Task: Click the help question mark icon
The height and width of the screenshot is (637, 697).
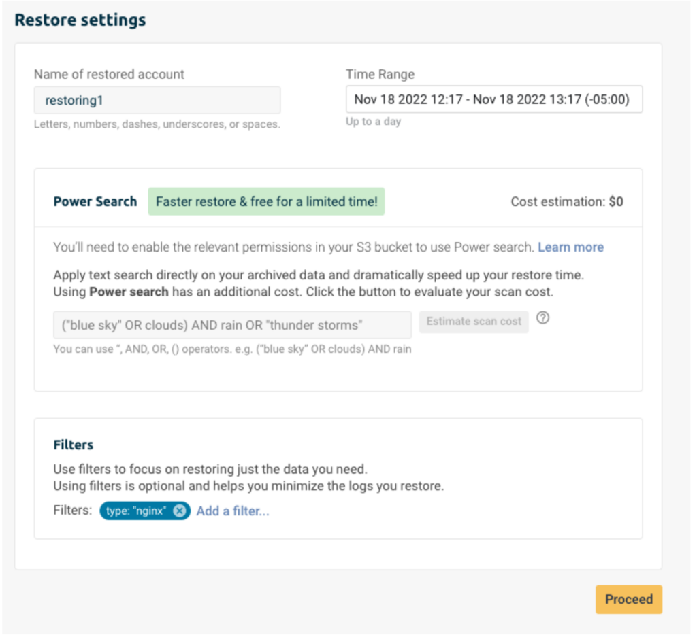Action: coord(542,318)
